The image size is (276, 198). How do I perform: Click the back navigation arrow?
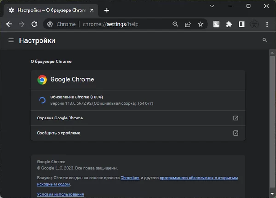9,24
